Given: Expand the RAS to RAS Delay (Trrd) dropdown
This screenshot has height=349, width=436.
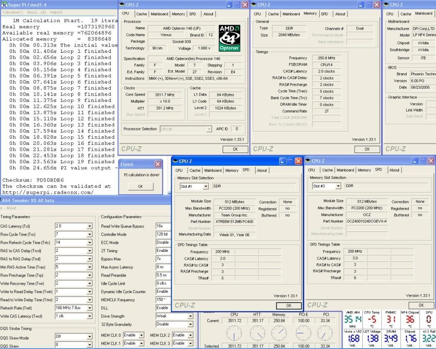Looking at the screenshot, I should click(x=89, y=259).
